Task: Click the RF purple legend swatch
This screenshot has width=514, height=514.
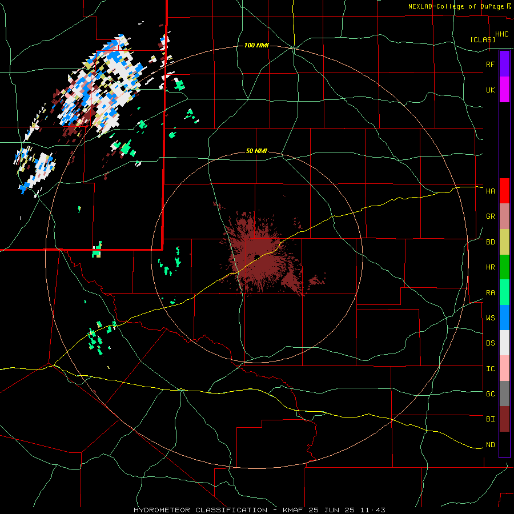Action: tap(504, 63)
